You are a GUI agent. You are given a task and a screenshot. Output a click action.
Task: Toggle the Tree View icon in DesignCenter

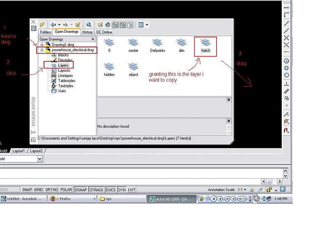coord(115,25)
